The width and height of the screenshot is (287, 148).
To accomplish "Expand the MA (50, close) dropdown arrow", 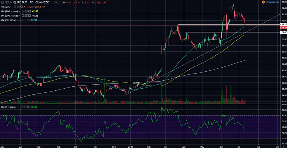I will 18,20.
